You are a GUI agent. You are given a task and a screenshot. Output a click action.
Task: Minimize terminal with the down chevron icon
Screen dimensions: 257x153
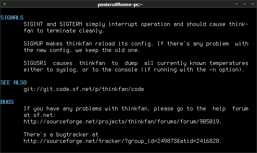click(236, 4)
